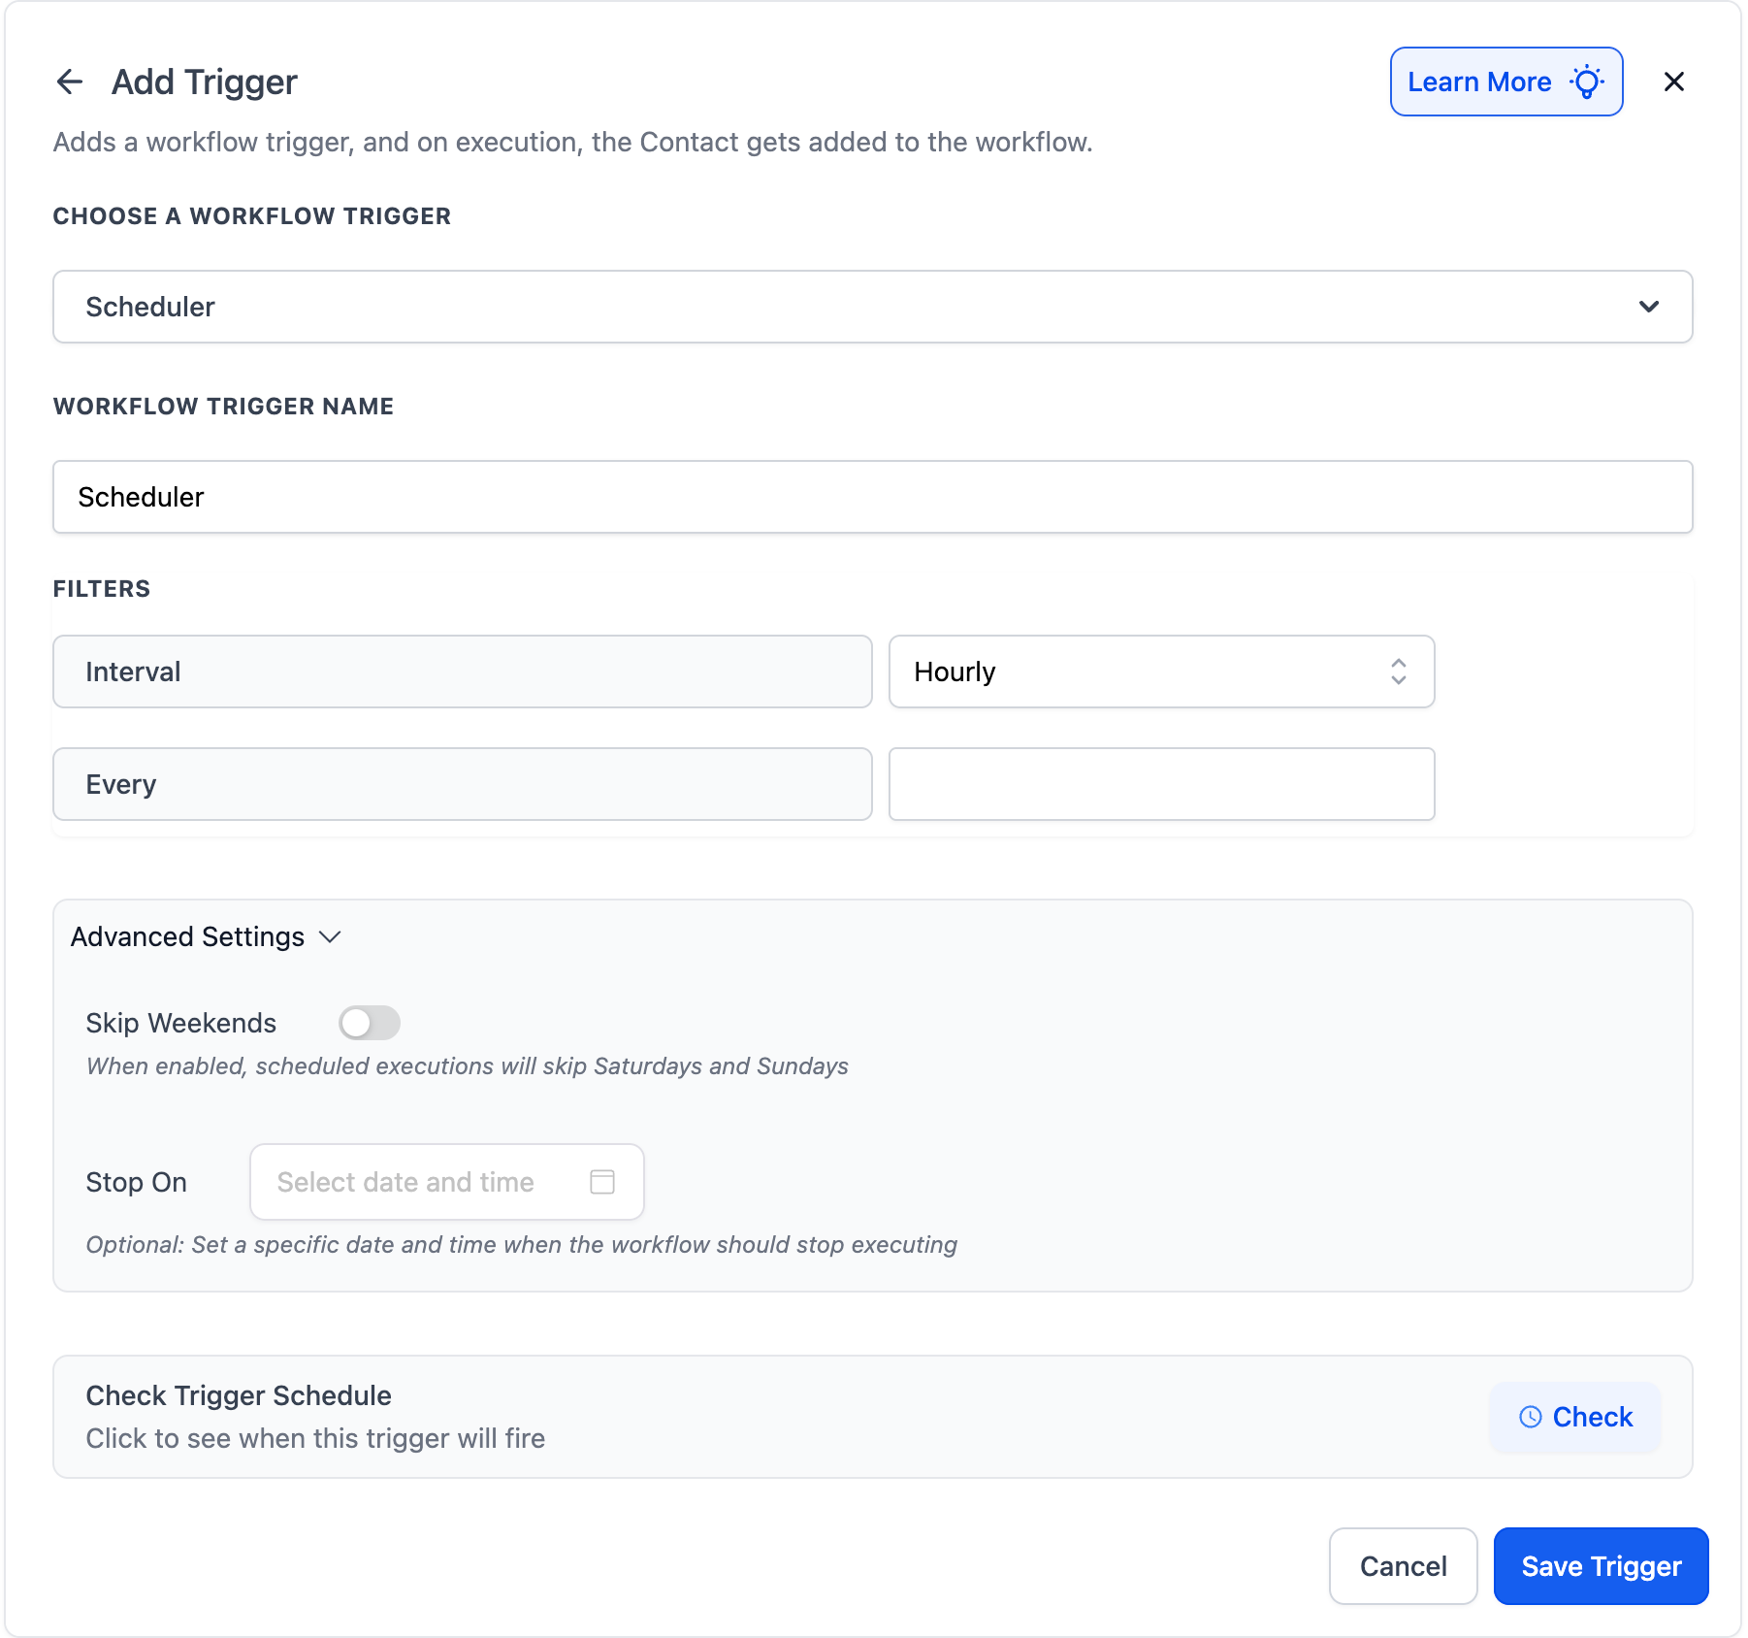Click Cancel to discard the trigger
The width and height of the screenshot is (1748, 1638).
coord(1403,1566)
